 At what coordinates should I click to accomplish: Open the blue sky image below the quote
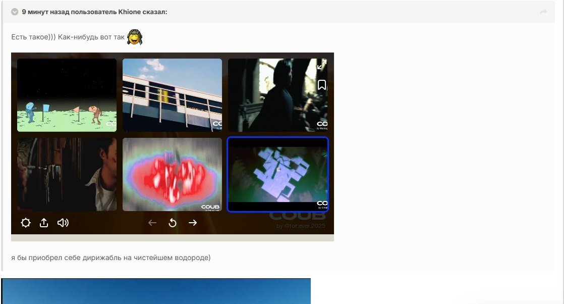pyautogui.click(x=156, y=291)
